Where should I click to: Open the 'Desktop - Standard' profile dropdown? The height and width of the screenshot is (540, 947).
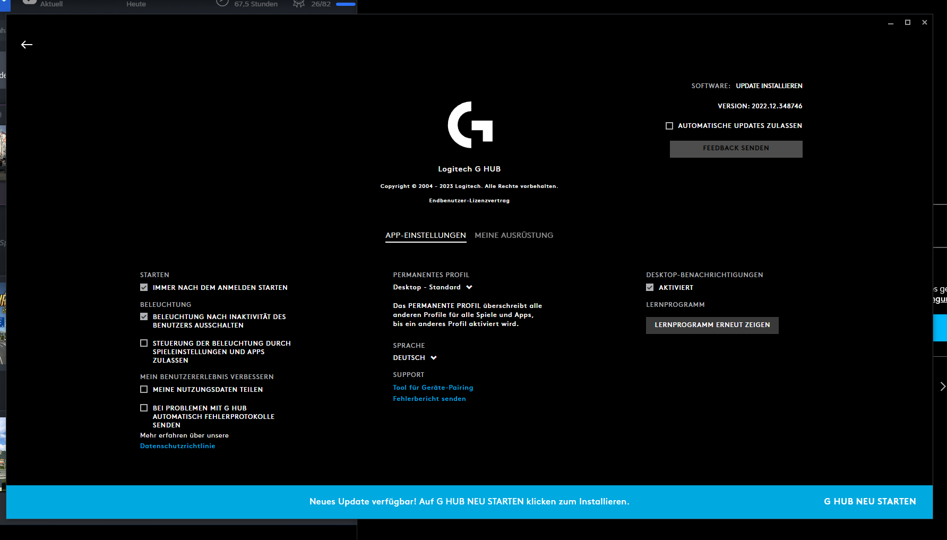433,287
